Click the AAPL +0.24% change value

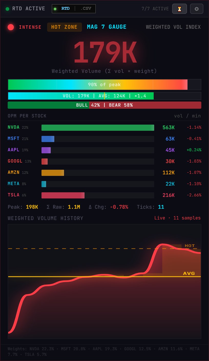194,150
